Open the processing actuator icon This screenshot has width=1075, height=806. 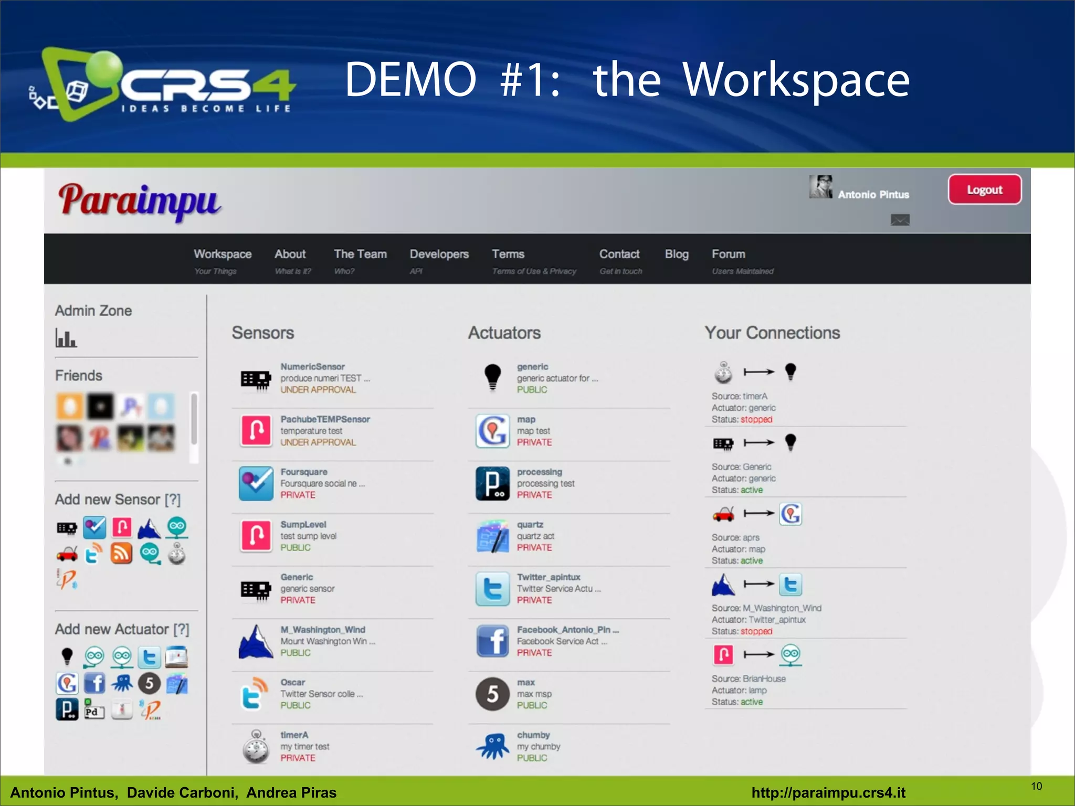pos(492,483)
